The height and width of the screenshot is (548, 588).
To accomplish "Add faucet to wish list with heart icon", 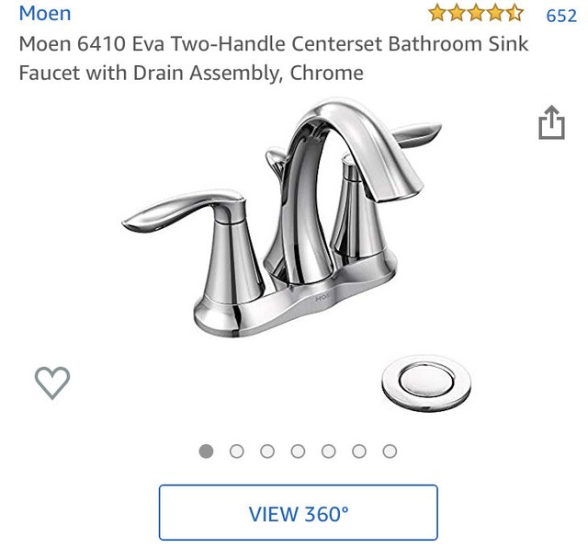I will coord(52,382).
